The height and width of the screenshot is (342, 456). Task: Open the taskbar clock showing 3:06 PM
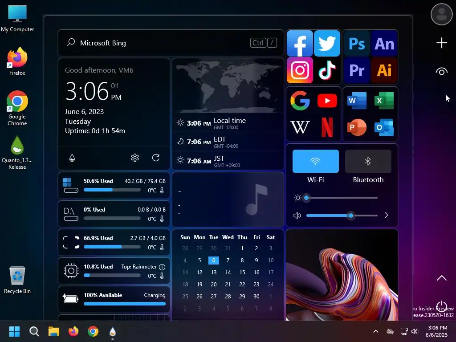click(x=437, y=331)
